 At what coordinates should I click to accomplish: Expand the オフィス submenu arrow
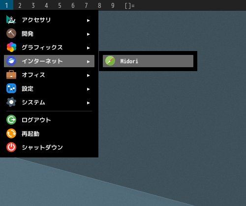[x=89, y=76]
